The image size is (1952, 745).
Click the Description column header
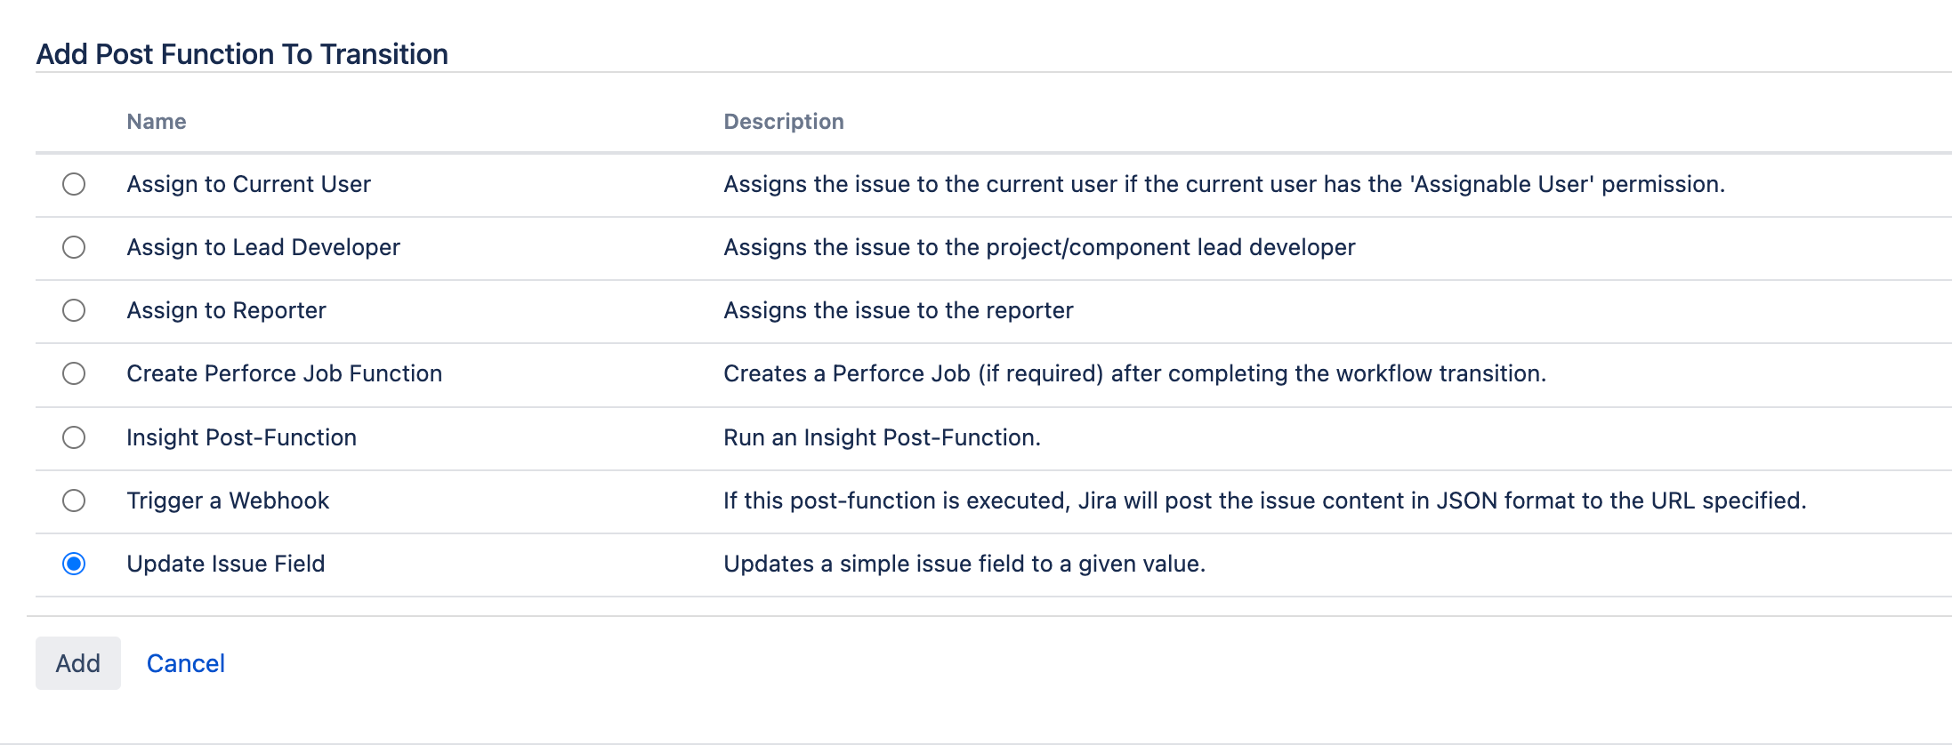pyautogui.click(x=783, y=122)
